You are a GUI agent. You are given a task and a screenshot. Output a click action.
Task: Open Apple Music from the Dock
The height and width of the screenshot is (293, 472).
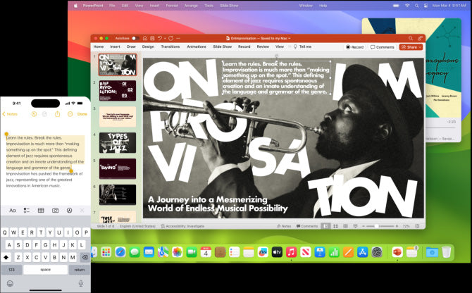point(291,251)
